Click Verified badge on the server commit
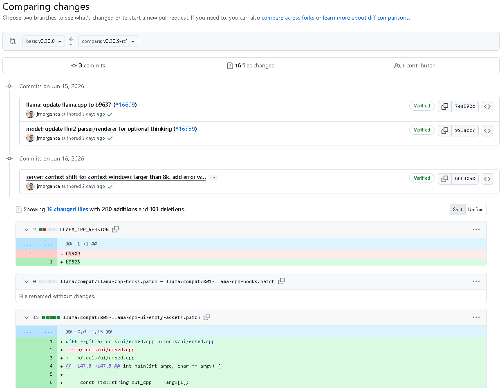The height and width of the screenshot is (388, 500). [422, 178]
